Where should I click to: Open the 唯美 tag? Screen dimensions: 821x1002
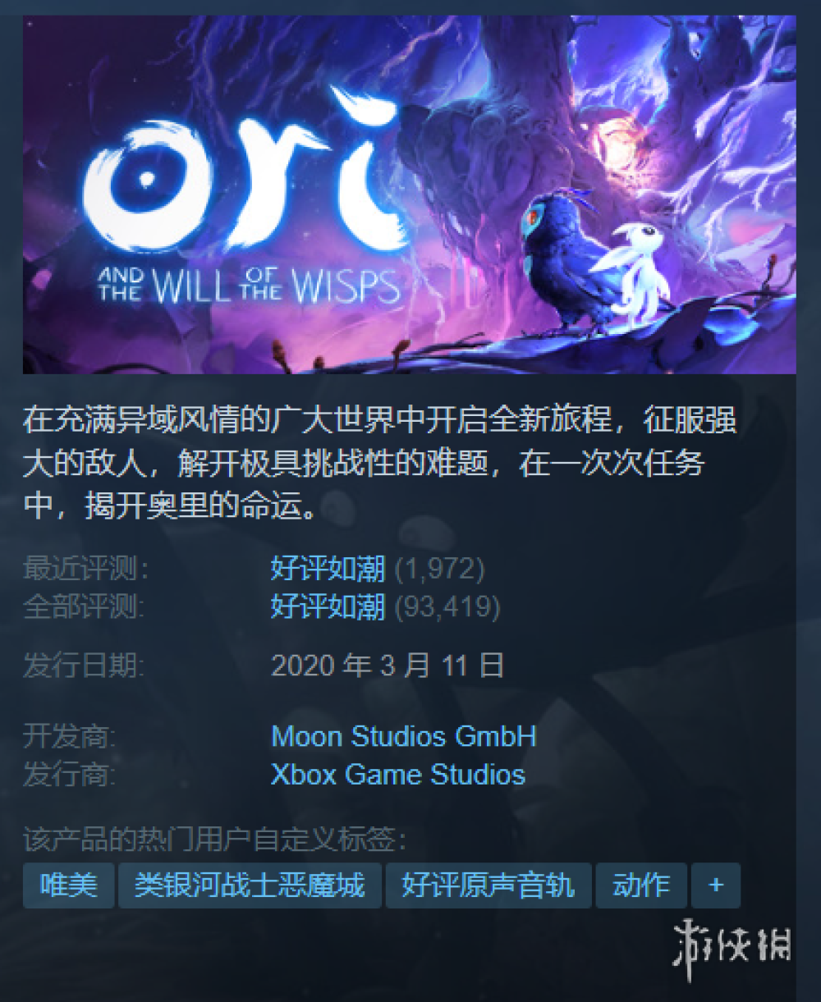click(x=69, y=885)
